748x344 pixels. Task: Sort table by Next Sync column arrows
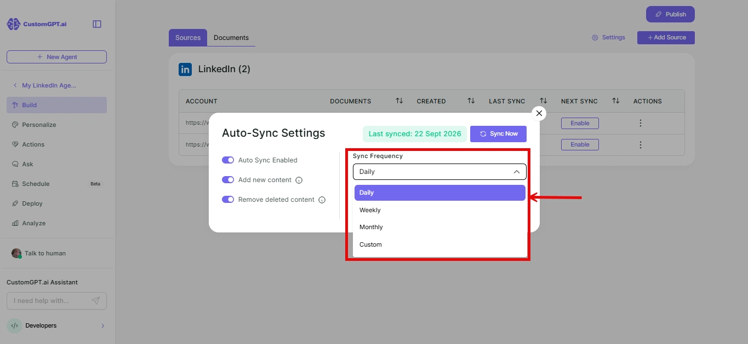(x=616, y=101)
